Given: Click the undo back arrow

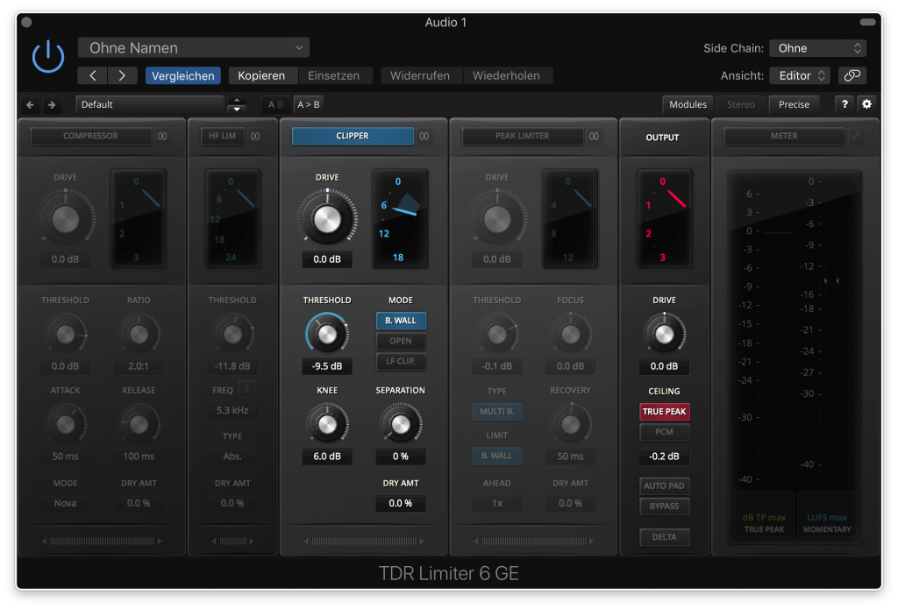Looking at the screenshot, I should tap(31, 105).
